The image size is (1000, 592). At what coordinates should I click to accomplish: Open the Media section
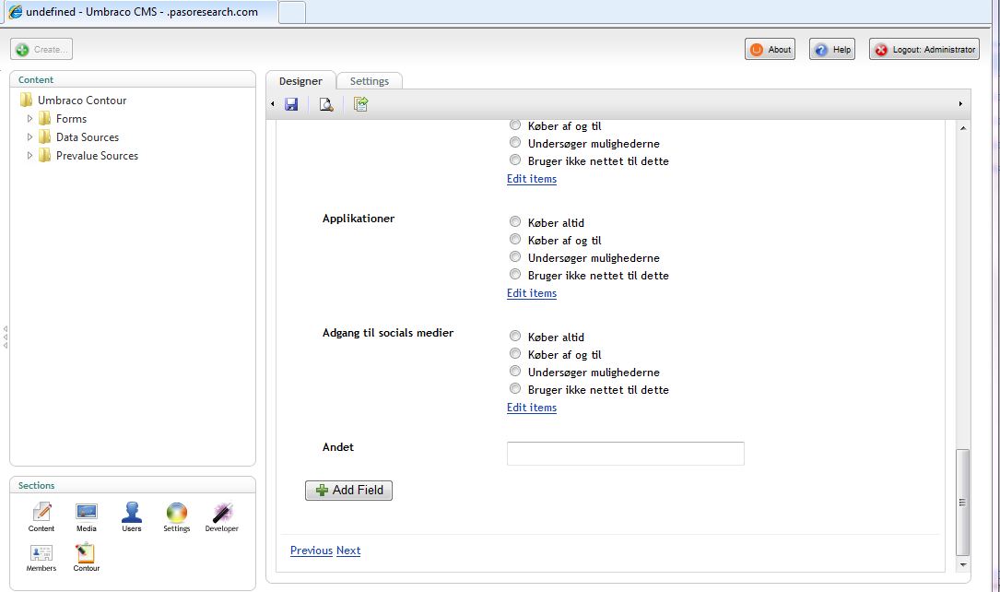click(87, 516)
